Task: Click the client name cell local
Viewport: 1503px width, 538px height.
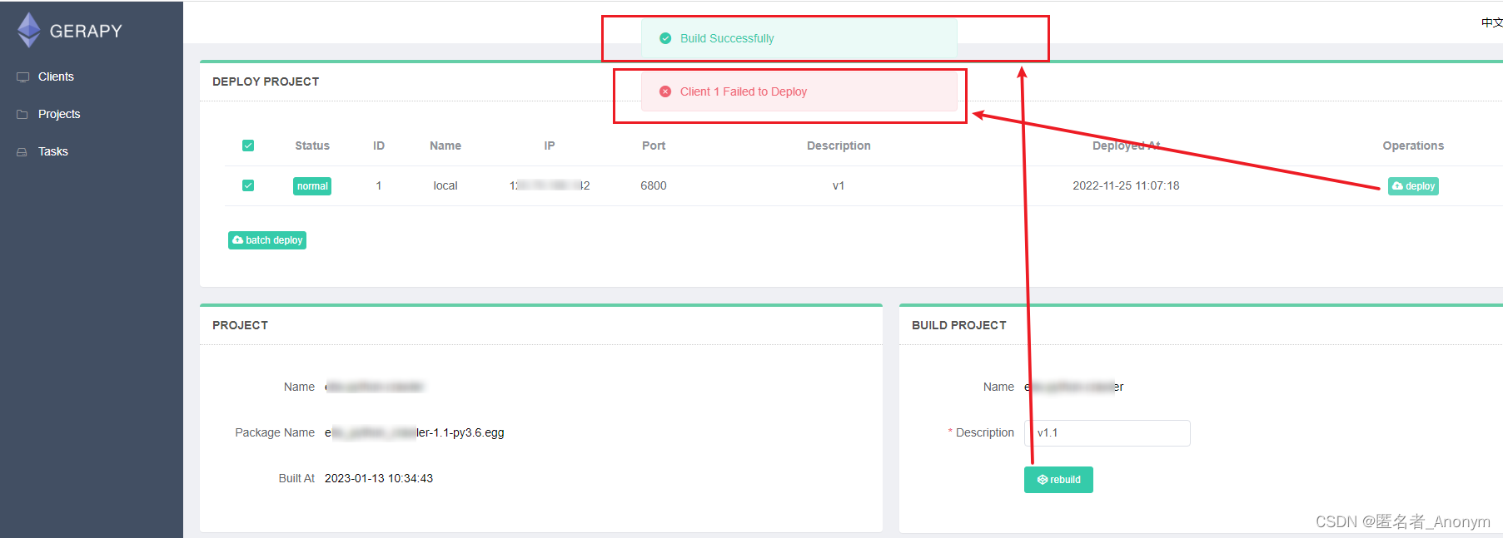Action: click(x=445, y=185)
